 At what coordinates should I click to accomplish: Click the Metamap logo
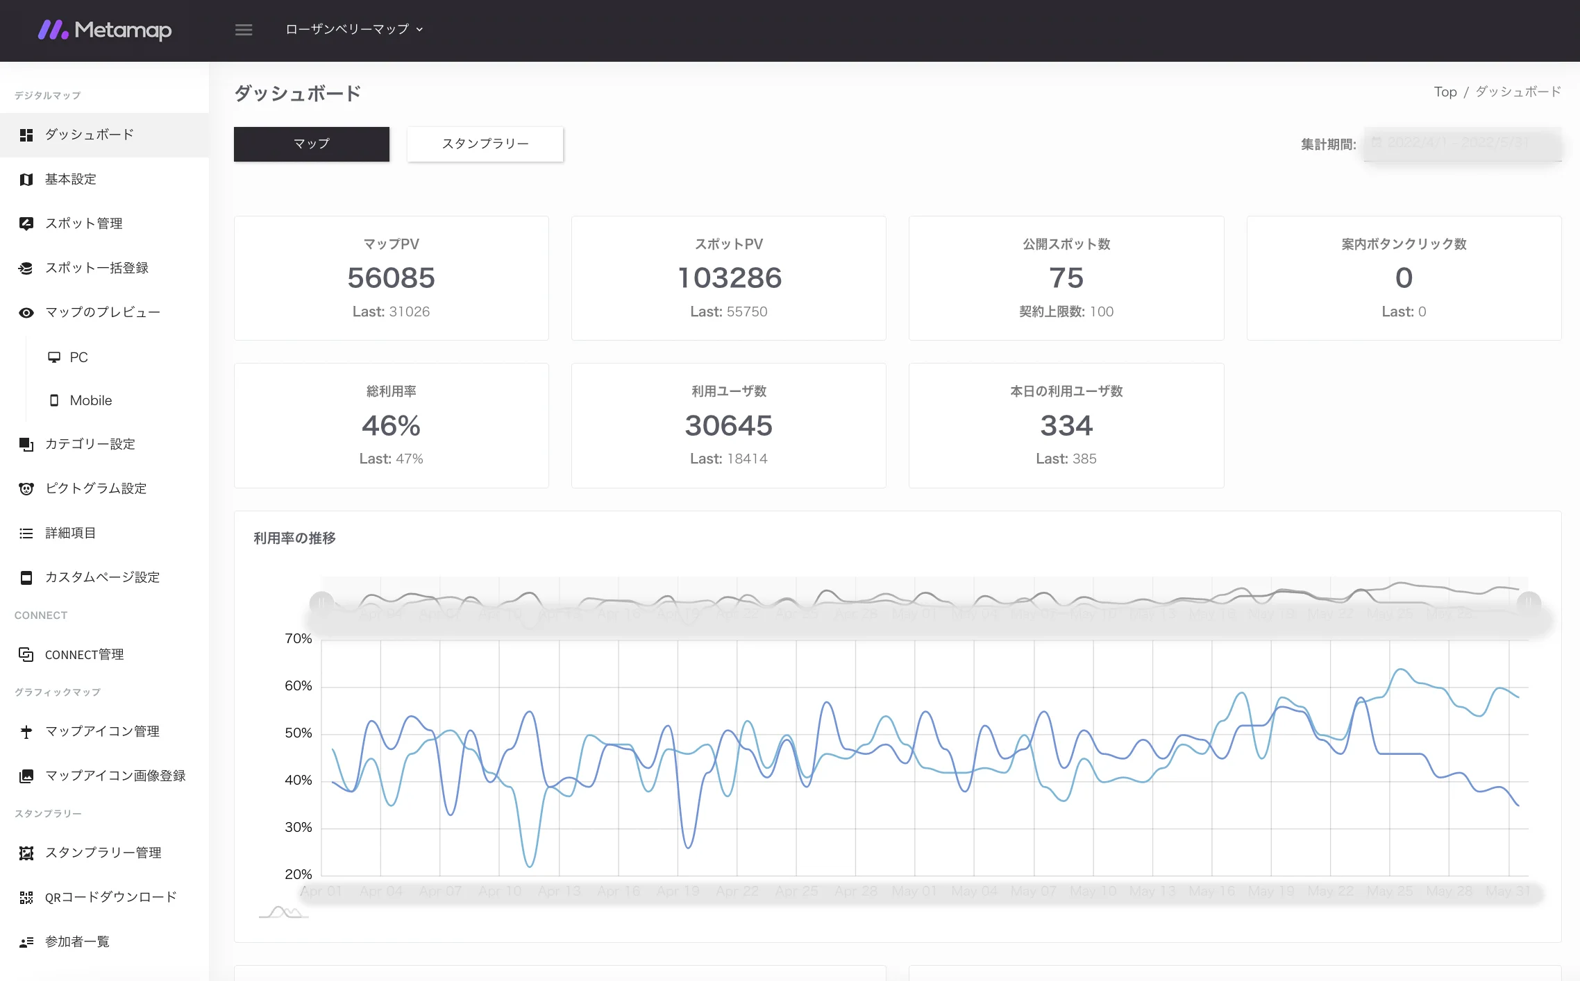point(105,30)
